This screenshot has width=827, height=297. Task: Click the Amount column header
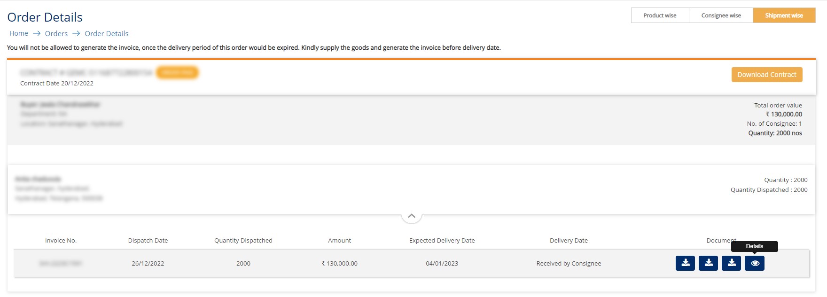click(339, 241)
